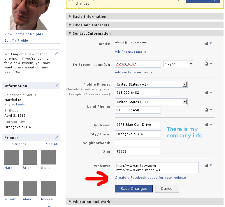Open friend Alain's thumbnail
Screen dimensions: 225x207
(30, 189)
